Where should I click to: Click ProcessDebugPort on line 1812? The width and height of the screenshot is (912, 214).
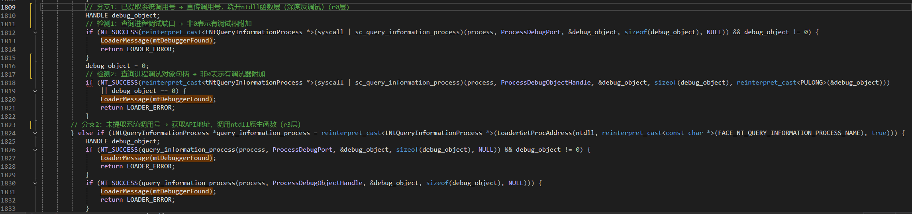[x=530, y=32]
